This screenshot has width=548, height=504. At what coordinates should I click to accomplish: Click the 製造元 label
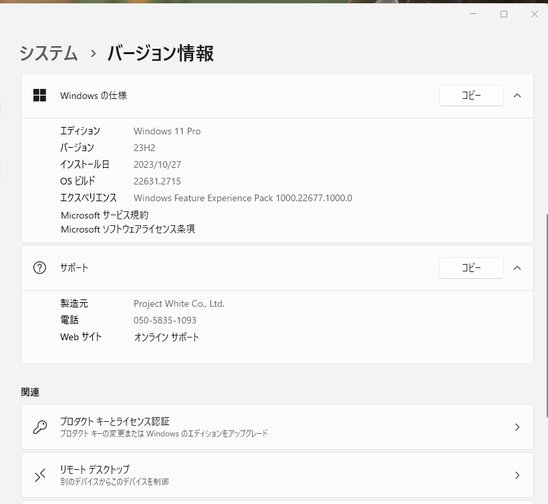74,303
